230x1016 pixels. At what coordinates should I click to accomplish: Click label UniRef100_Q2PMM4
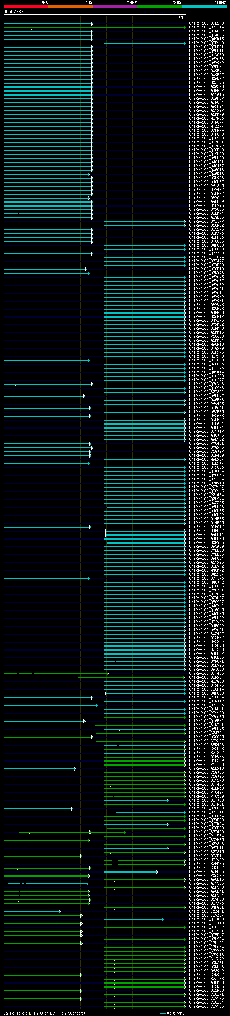pyautogui.click(x=206, y=67)
